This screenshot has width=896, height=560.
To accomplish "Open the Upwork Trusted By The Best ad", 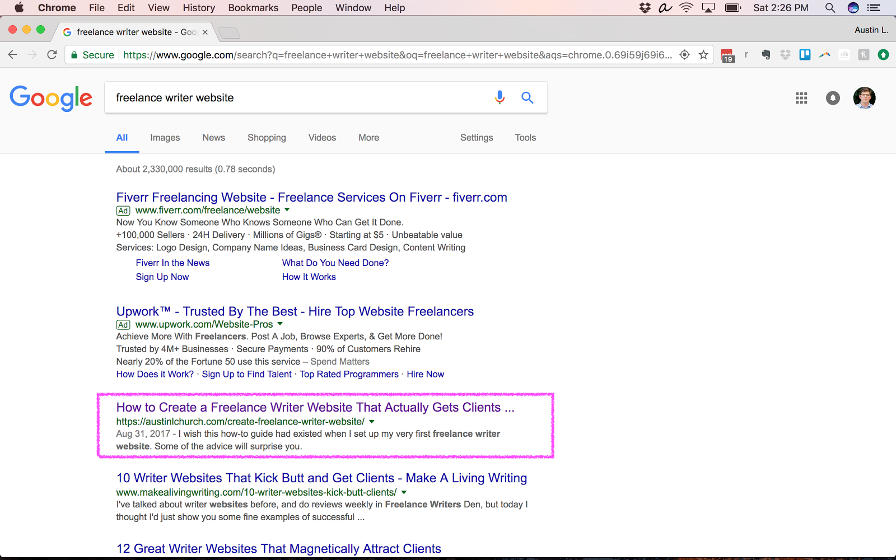I will (x=295, y=311).
